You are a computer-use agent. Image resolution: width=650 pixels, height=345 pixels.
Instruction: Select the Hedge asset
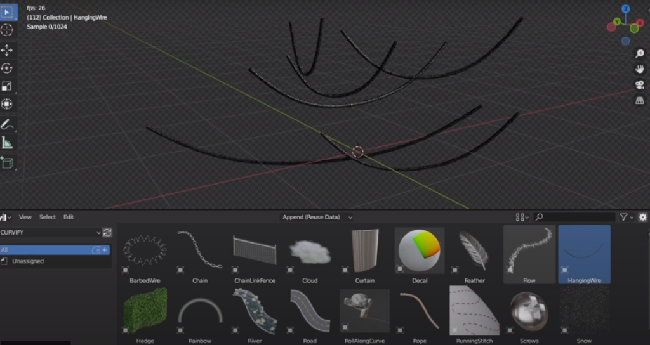click(145, 316)
